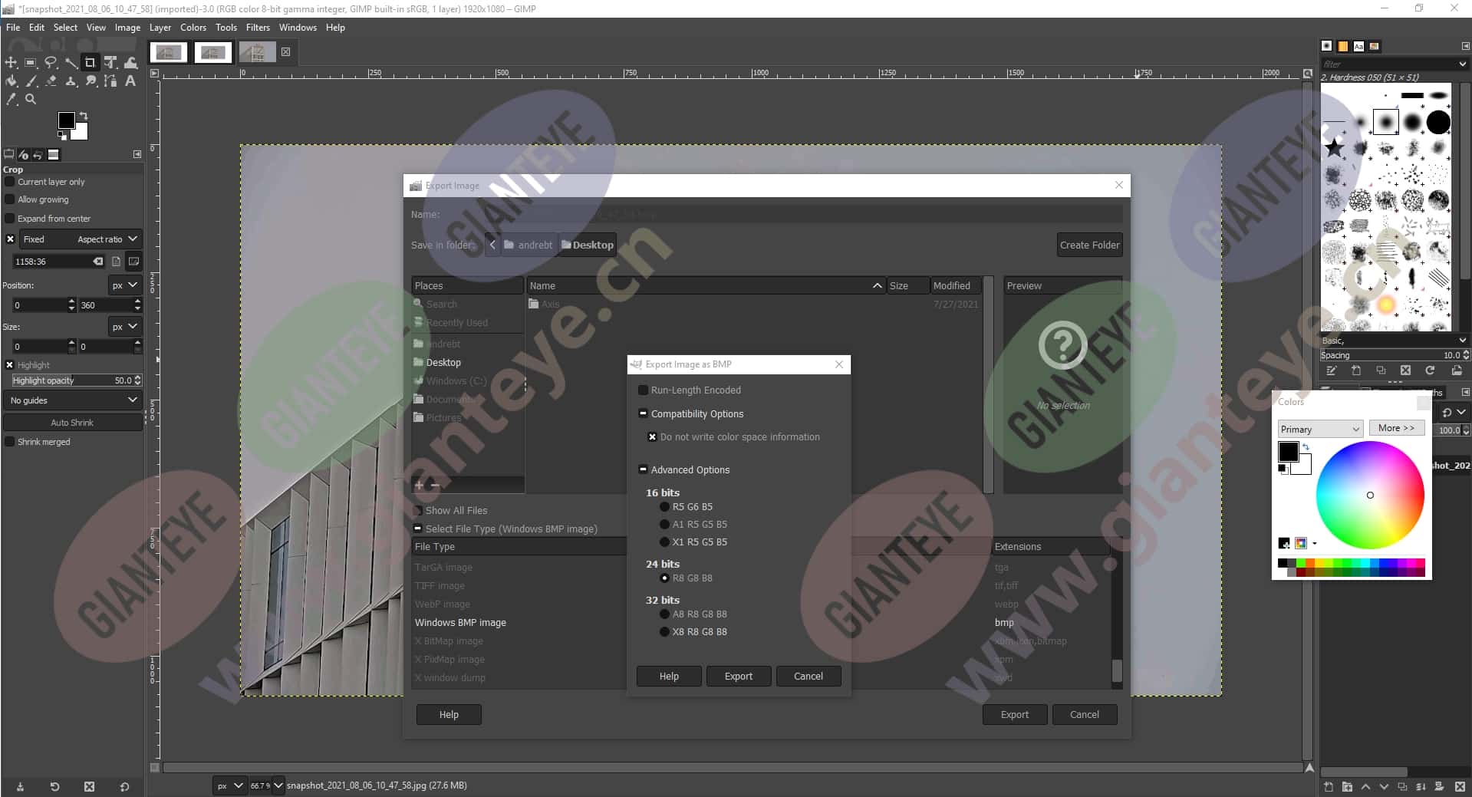Click the foreground color swatch in the toolbox
The image size is (1472, 797).
tap(67, 120)
